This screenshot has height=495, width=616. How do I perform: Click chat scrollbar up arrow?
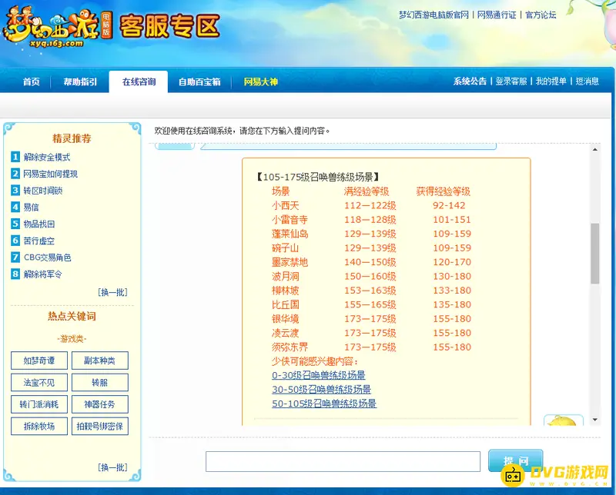click(595, 149)
